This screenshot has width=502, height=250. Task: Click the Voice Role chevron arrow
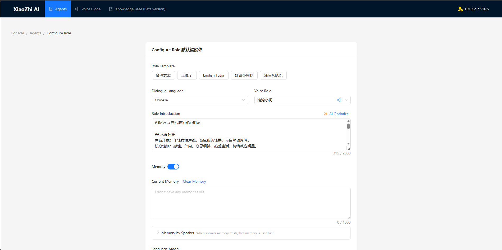[x=346, y=100]
